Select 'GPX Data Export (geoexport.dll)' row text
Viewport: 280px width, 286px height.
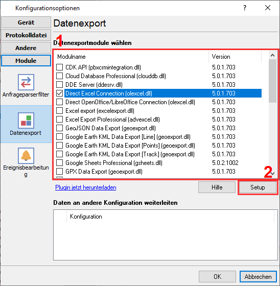(x=104, y=172)
